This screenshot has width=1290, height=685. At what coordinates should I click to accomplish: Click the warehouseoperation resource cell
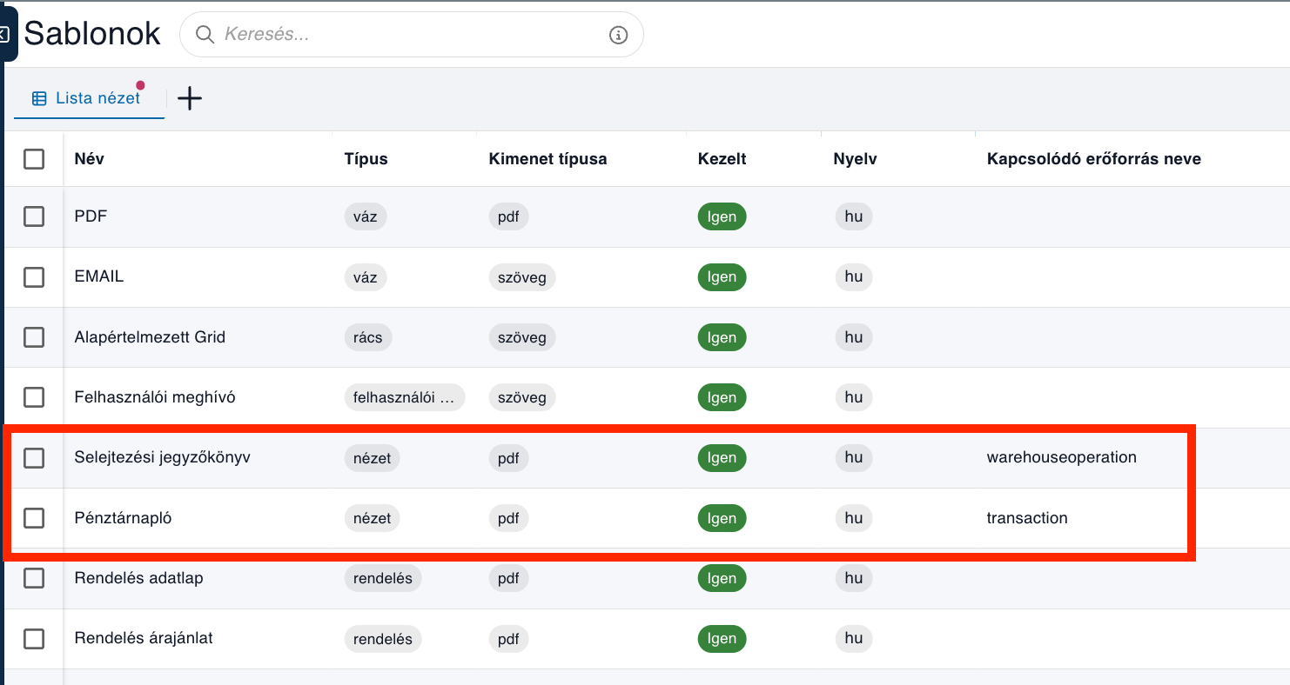[1061, 457]
